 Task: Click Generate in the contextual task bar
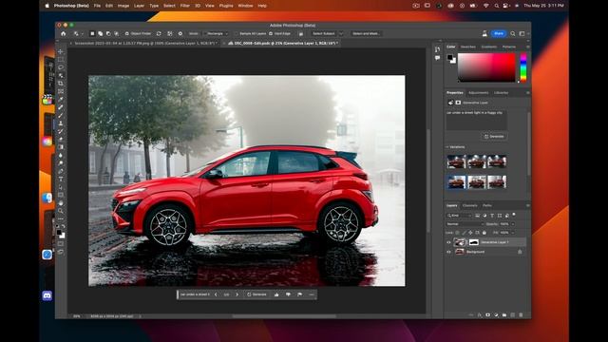tap(257, 294)
